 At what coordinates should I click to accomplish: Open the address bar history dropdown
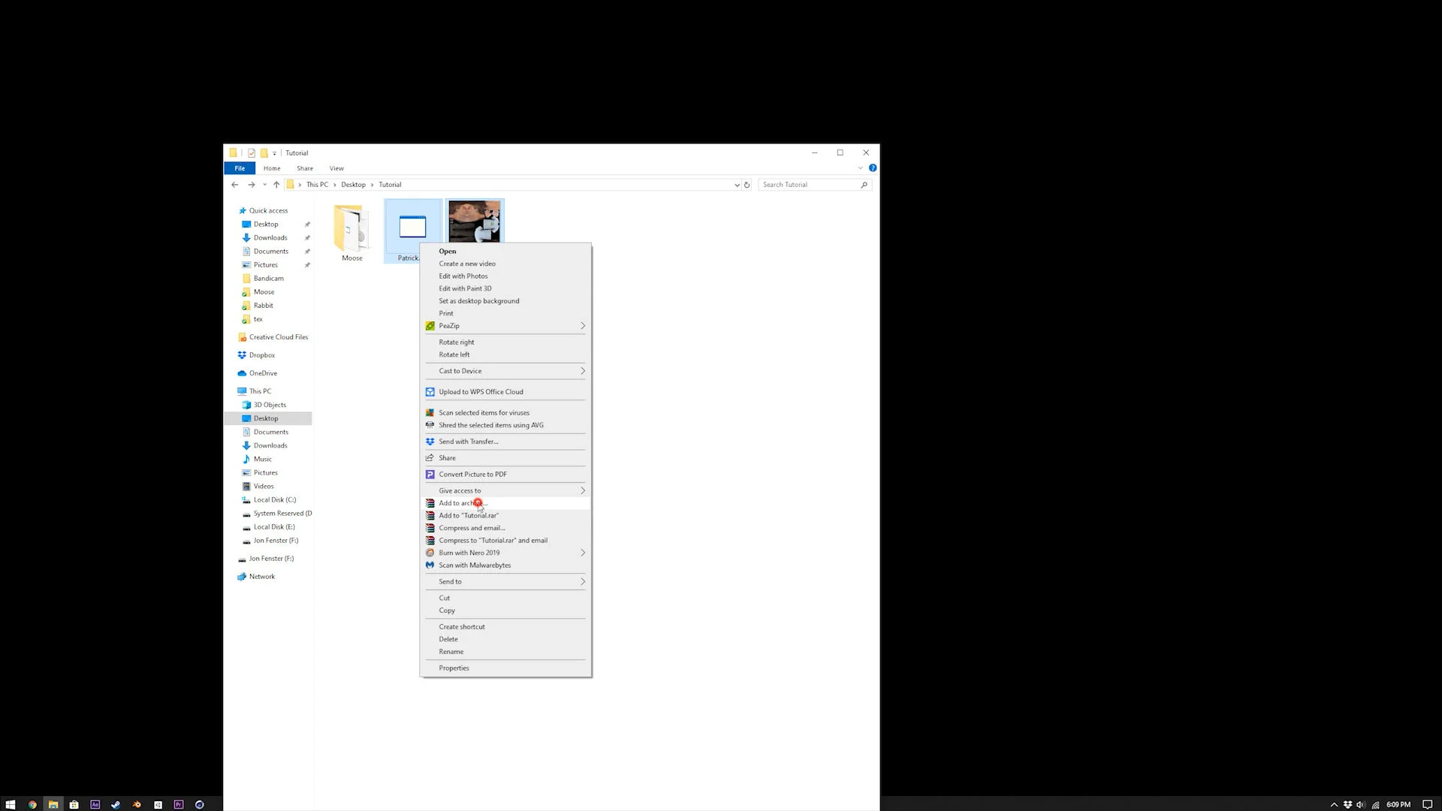tap(736, 185)
